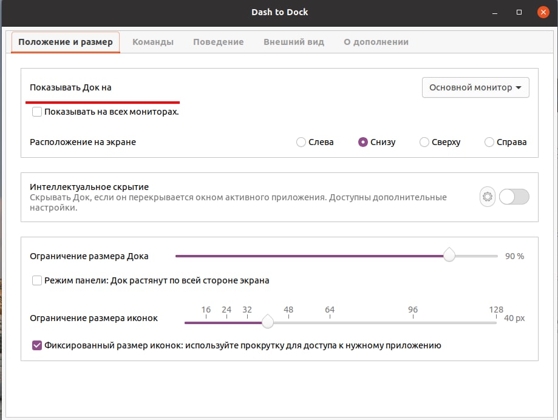Open the Основной монитор dropdown
The image size is (558, 420).
coord(475,87)
